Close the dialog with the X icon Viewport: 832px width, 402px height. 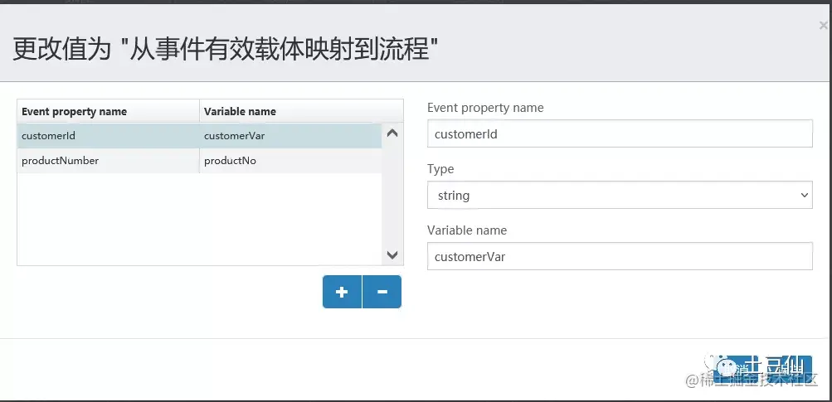click(x=823, y=25)
